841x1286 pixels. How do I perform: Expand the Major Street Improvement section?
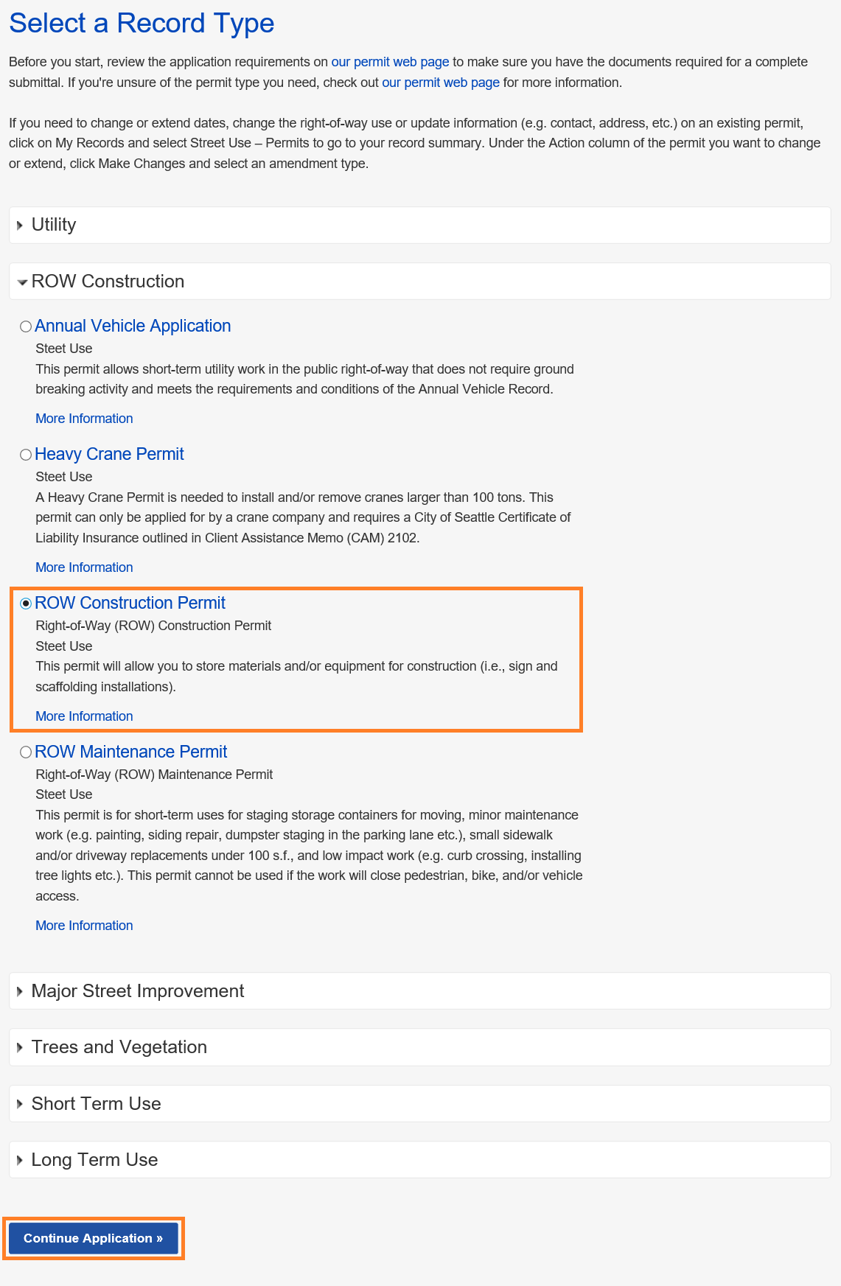coord(21,992)
